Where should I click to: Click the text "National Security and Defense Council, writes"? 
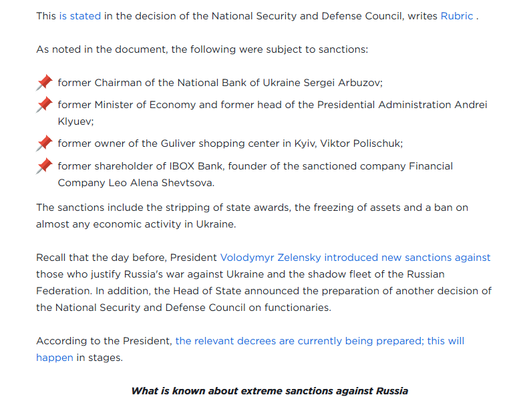pos(325,16)
